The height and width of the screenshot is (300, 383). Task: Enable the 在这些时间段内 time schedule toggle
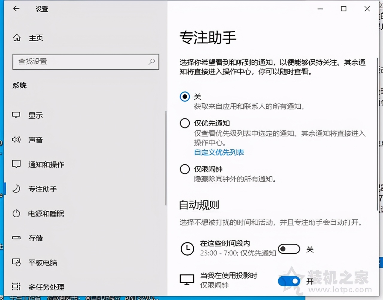pyautogui.click(x=289, y=249)
